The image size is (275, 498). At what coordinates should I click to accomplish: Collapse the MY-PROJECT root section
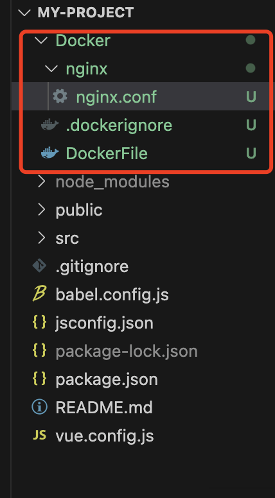[x=24, y=13]
